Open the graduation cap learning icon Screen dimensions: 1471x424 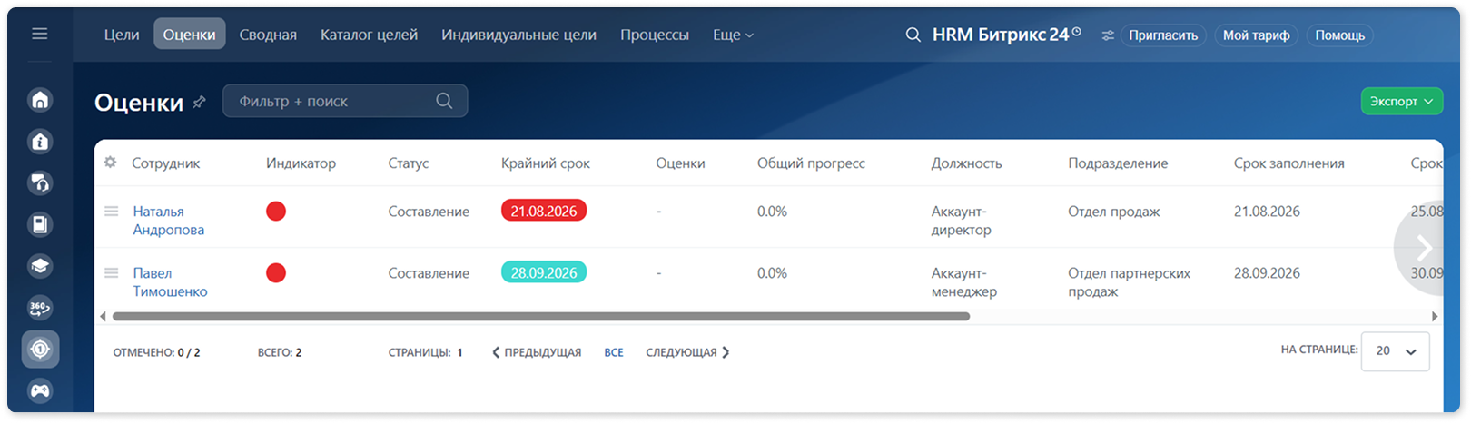[x=40, y=266]
